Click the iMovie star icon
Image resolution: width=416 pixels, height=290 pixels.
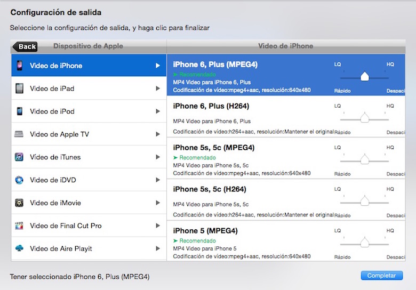(19, 203)
